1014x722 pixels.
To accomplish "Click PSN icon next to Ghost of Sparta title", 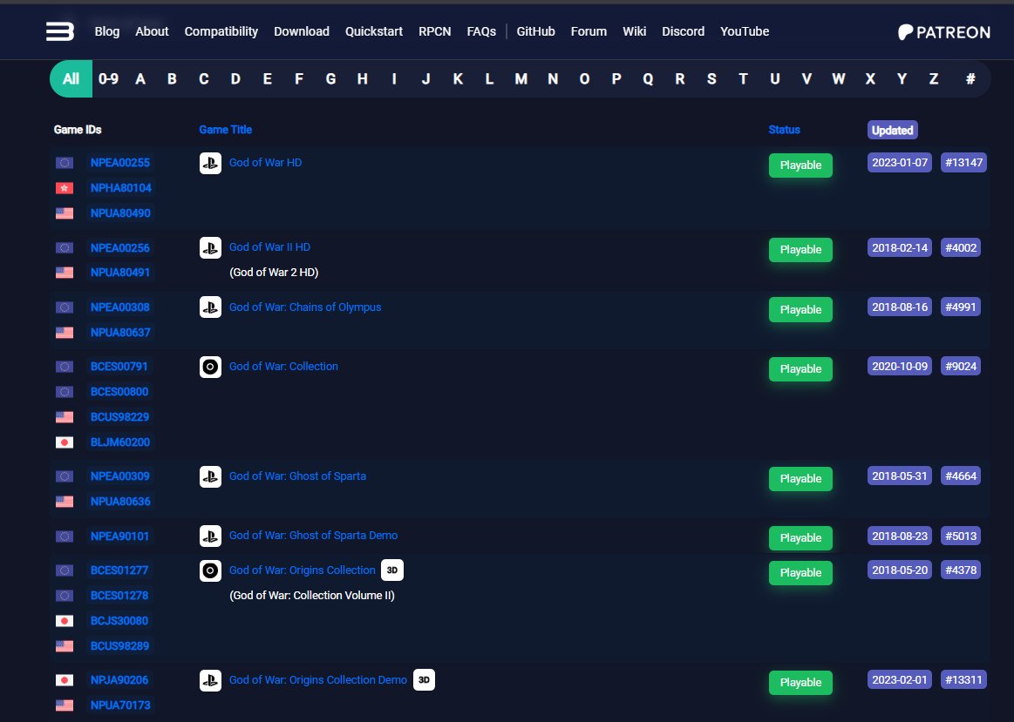I will [210, 476].
